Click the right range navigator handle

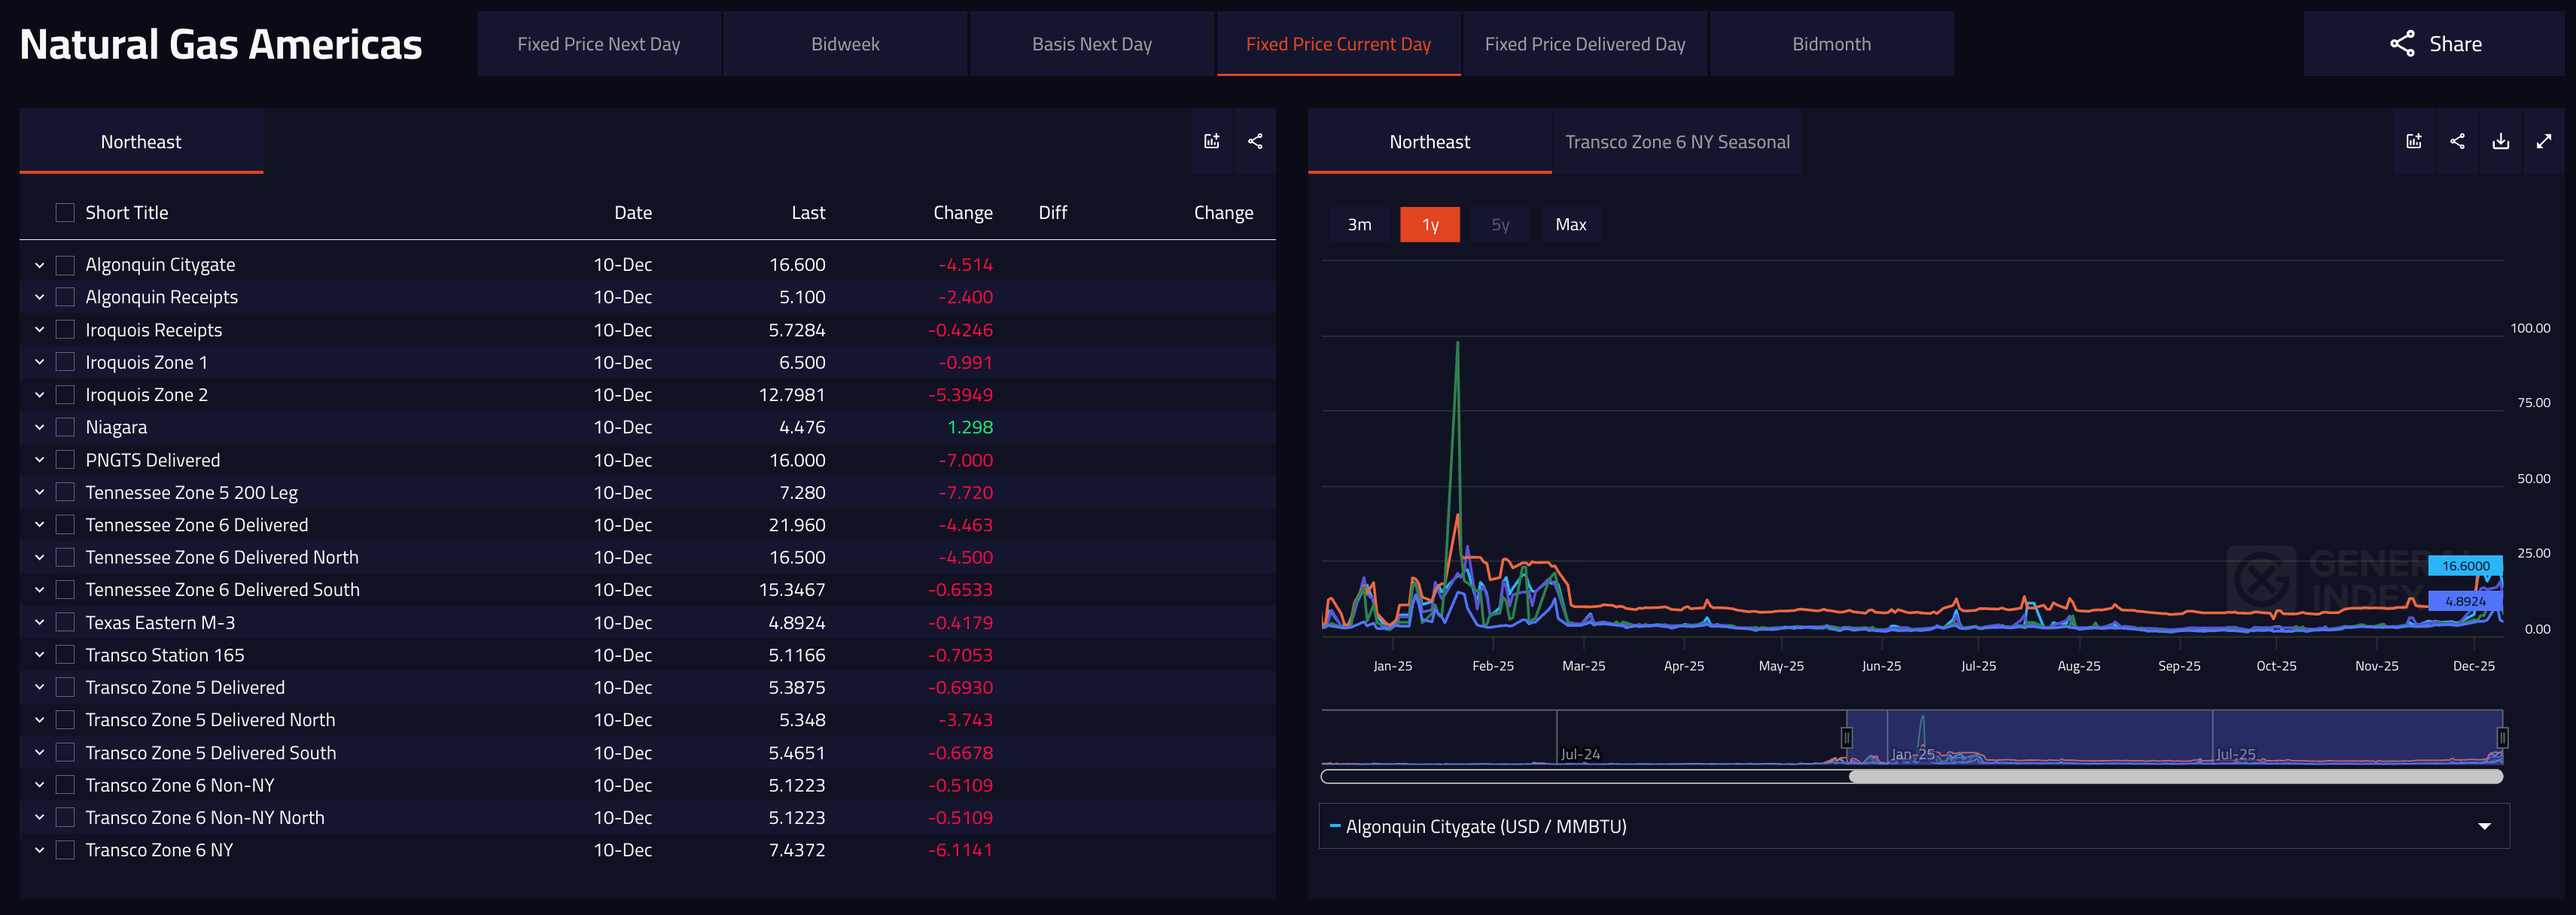click(x=2501, y=738)
